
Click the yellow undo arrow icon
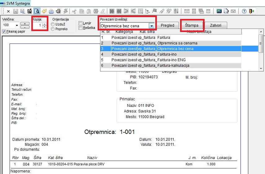pyautogui.click(x=44, y=11)
